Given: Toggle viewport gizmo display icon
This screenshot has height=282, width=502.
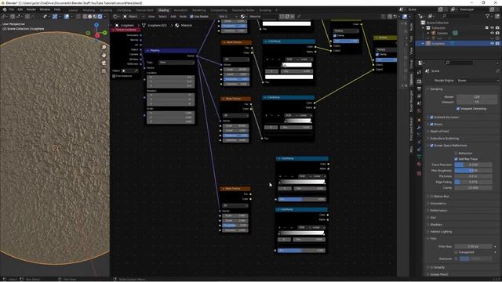Looking at the screenshot, I should [x=55, y=16].
